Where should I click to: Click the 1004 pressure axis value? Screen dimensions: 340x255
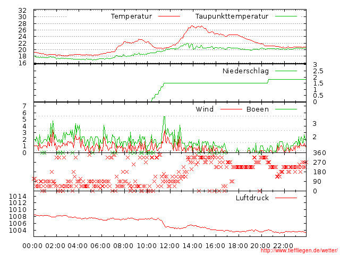18,230
